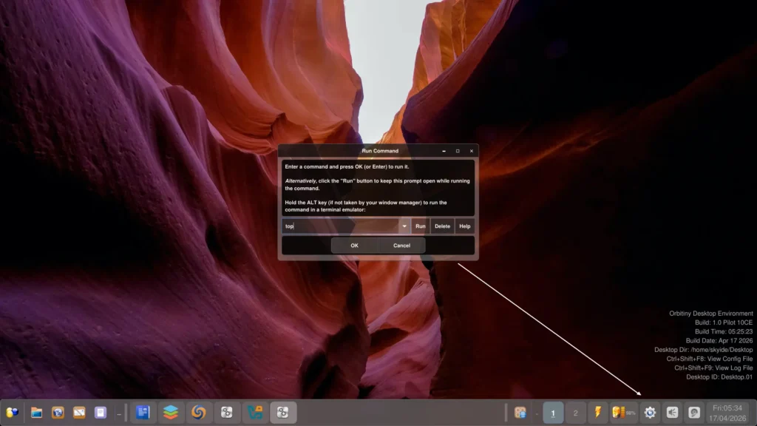The height and width of the screenshot is (426, 757).
Task: Open the start menu with colored balls icon
Action: coord(13,413)
